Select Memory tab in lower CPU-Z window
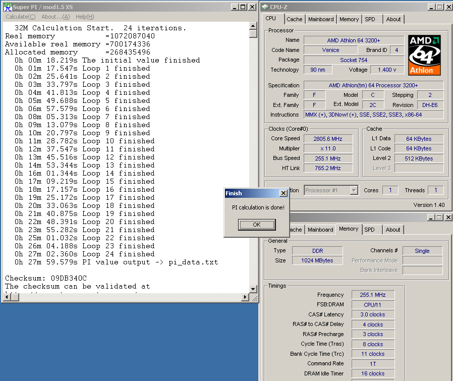453x381 pixels. coord(349,229)
